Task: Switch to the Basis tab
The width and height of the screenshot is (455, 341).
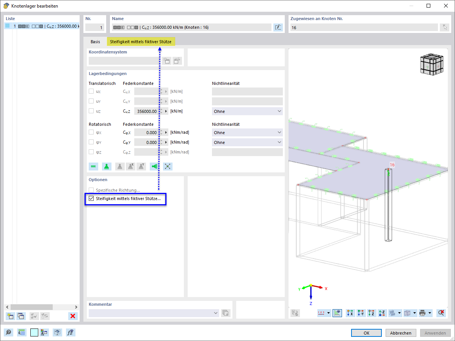Action: [95, 41]
